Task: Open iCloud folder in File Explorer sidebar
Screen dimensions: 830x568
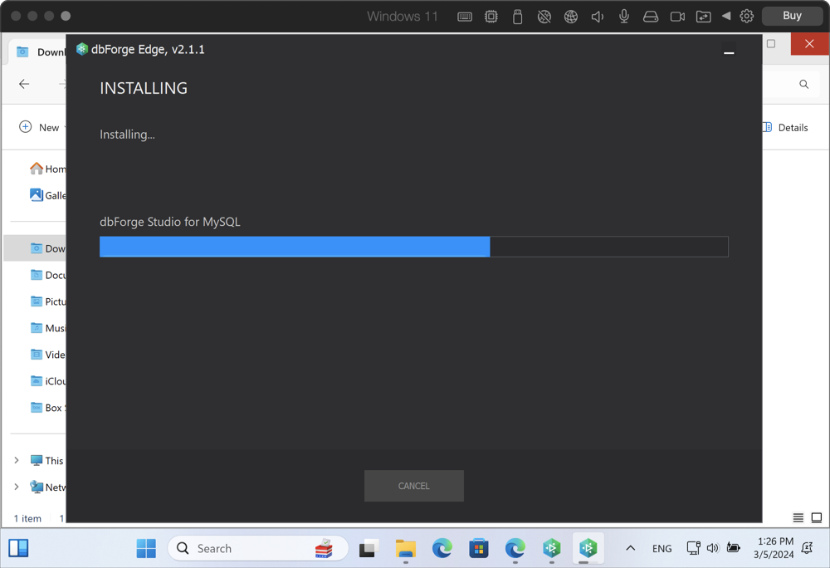Action: coord(47,380)
